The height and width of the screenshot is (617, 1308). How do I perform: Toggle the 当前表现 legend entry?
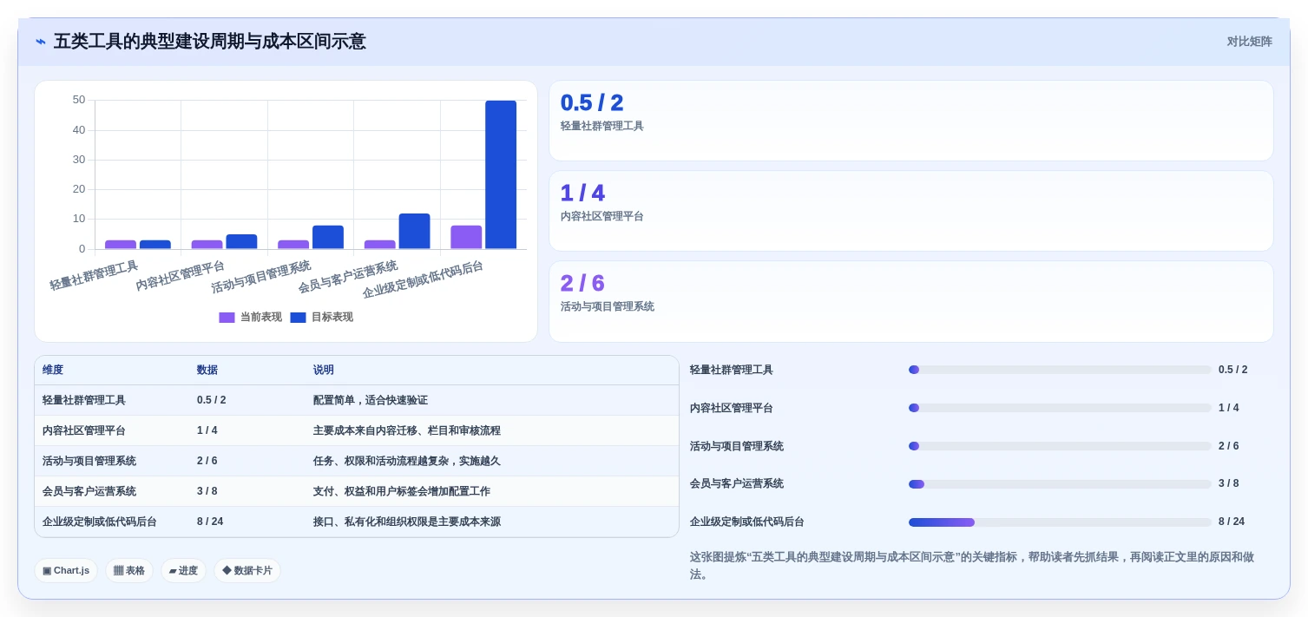coord(250,318)
